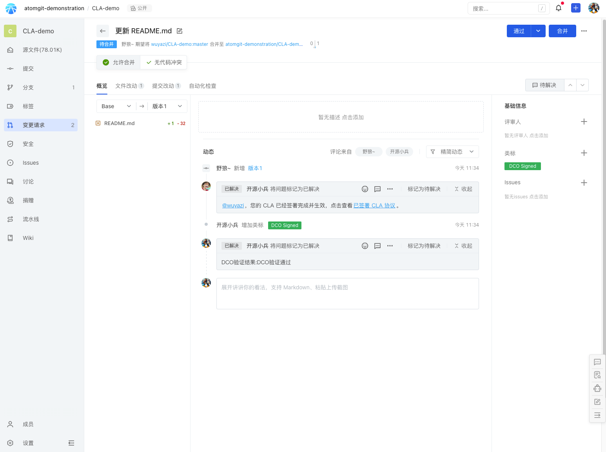Image resolution: width=606 pixels, height=452 pixels.
Task: Open the 已签署 CLA 协议 link
Action: point(374,205)
